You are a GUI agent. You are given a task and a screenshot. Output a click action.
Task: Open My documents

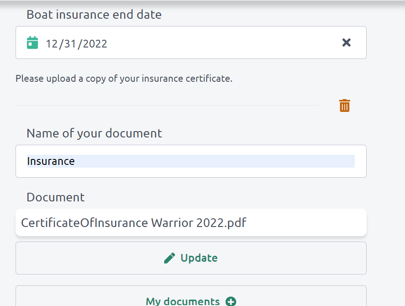point(183,301)
